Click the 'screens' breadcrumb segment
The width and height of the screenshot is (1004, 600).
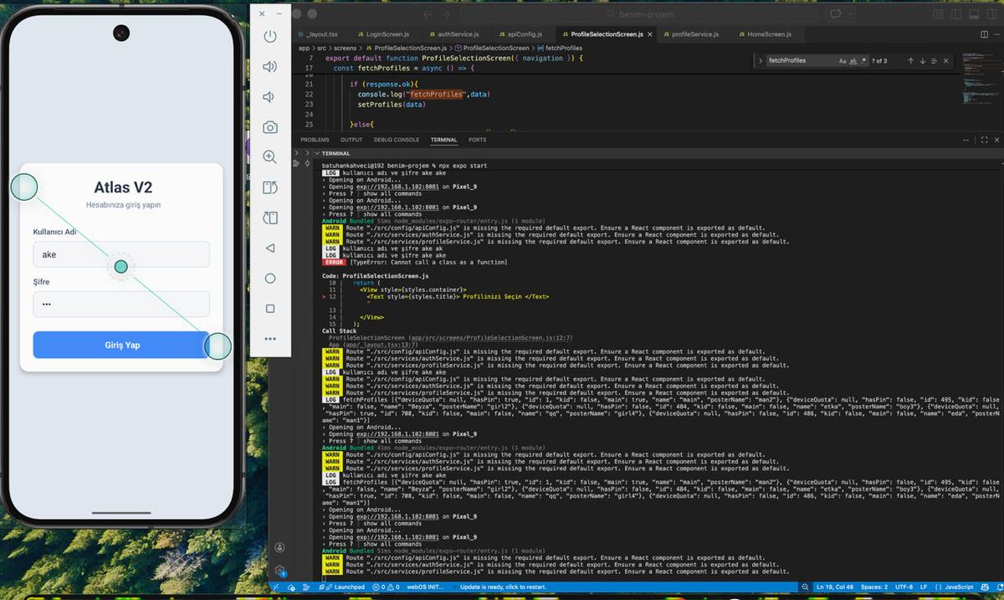coord(346,48)
